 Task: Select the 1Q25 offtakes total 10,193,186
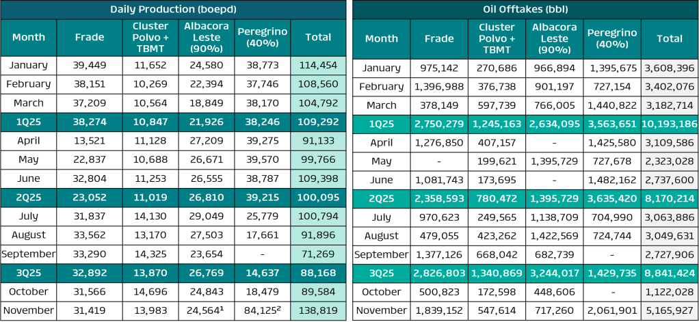pyautogui.click(x=670, y=124)
